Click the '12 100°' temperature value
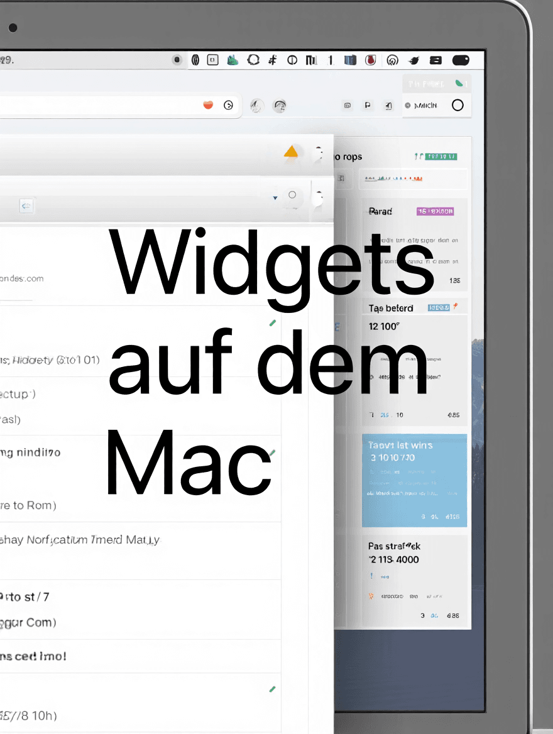Image resolution: width=553 pixels, height=734 pixels. 385,326
